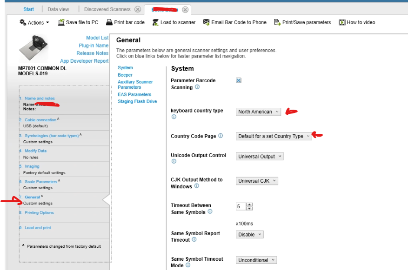Open the Release Notes link

point(92,53)
